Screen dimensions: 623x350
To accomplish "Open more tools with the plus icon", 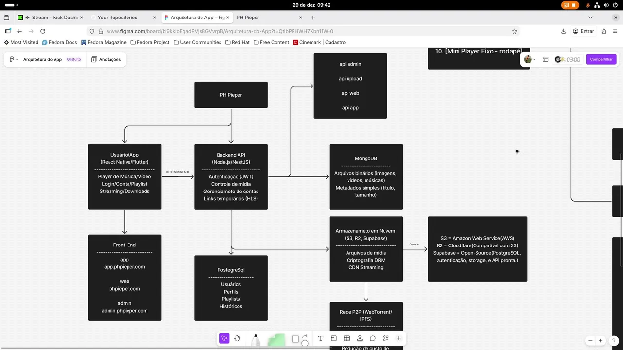I will (x=399, y=338).
